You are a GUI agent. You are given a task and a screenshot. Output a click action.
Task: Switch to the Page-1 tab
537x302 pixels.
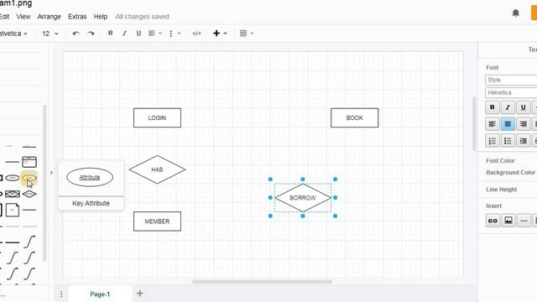100,294
